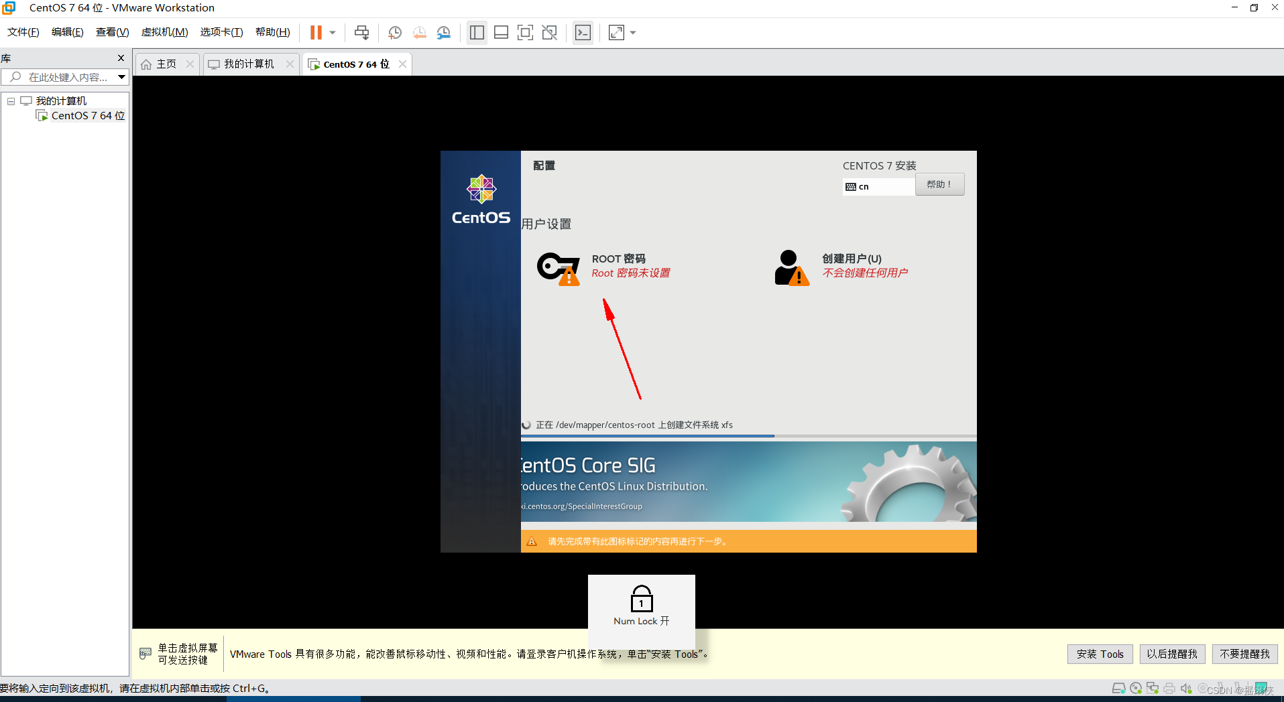Click the VMware Workstation title bar icon

9,8
